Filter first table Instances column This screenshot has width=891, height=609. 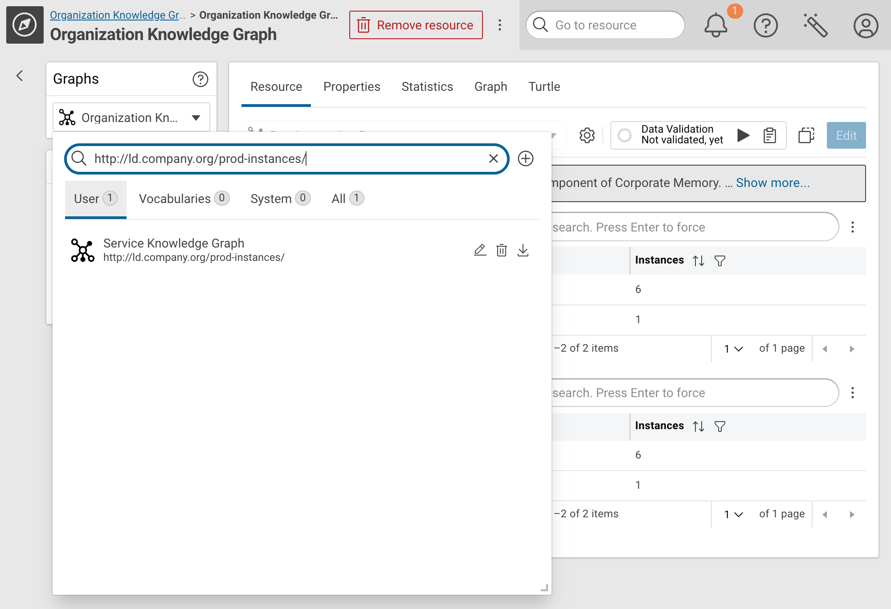click(x=720, y=260)
